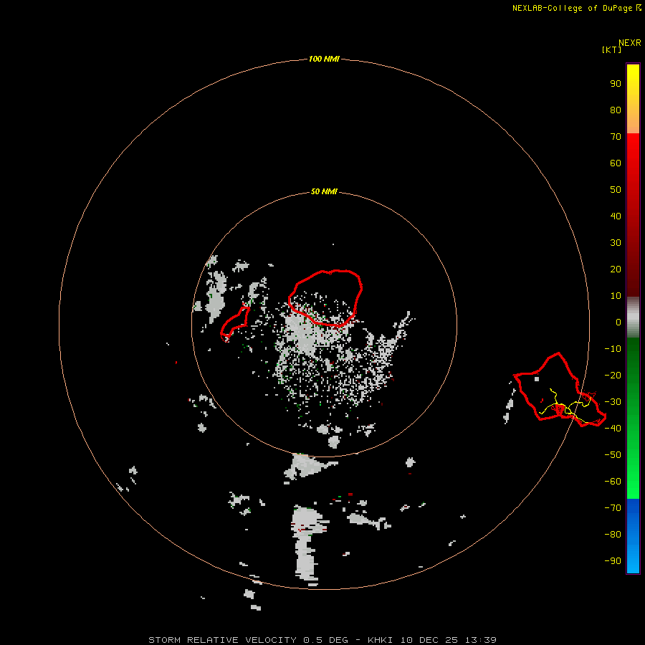This screenshot has width=645, height=645.
Task: Click the 50 value on the velocity scale
Action: click(x=616, y=190)
